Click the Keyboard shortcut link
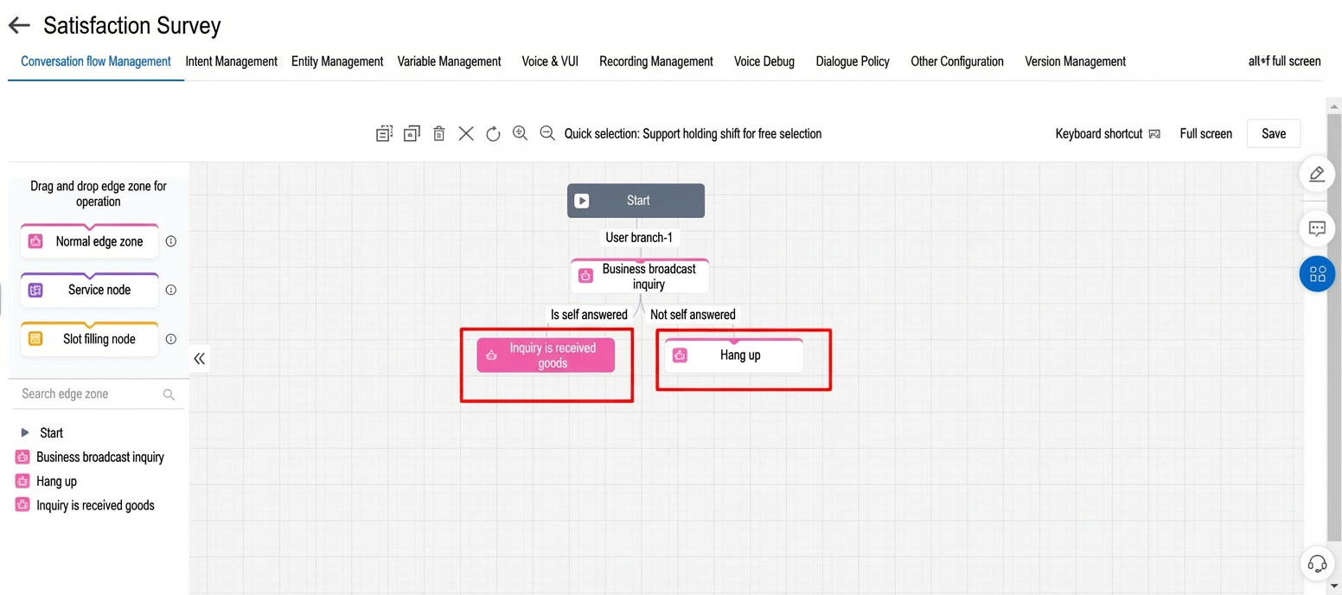 [1099, 134]
